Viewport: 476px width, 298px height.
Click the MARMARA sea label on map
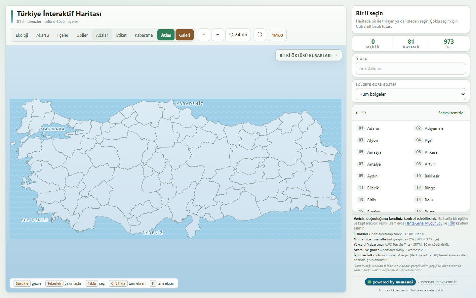pyautogui.click(x=53, y=129)
